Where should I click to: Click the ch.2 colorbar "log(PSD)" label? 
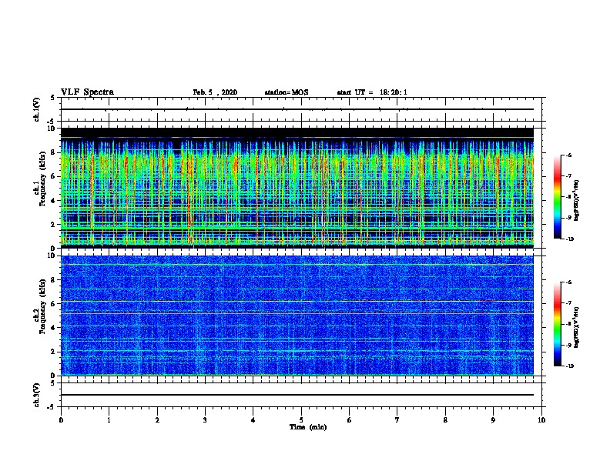(577, 327)
